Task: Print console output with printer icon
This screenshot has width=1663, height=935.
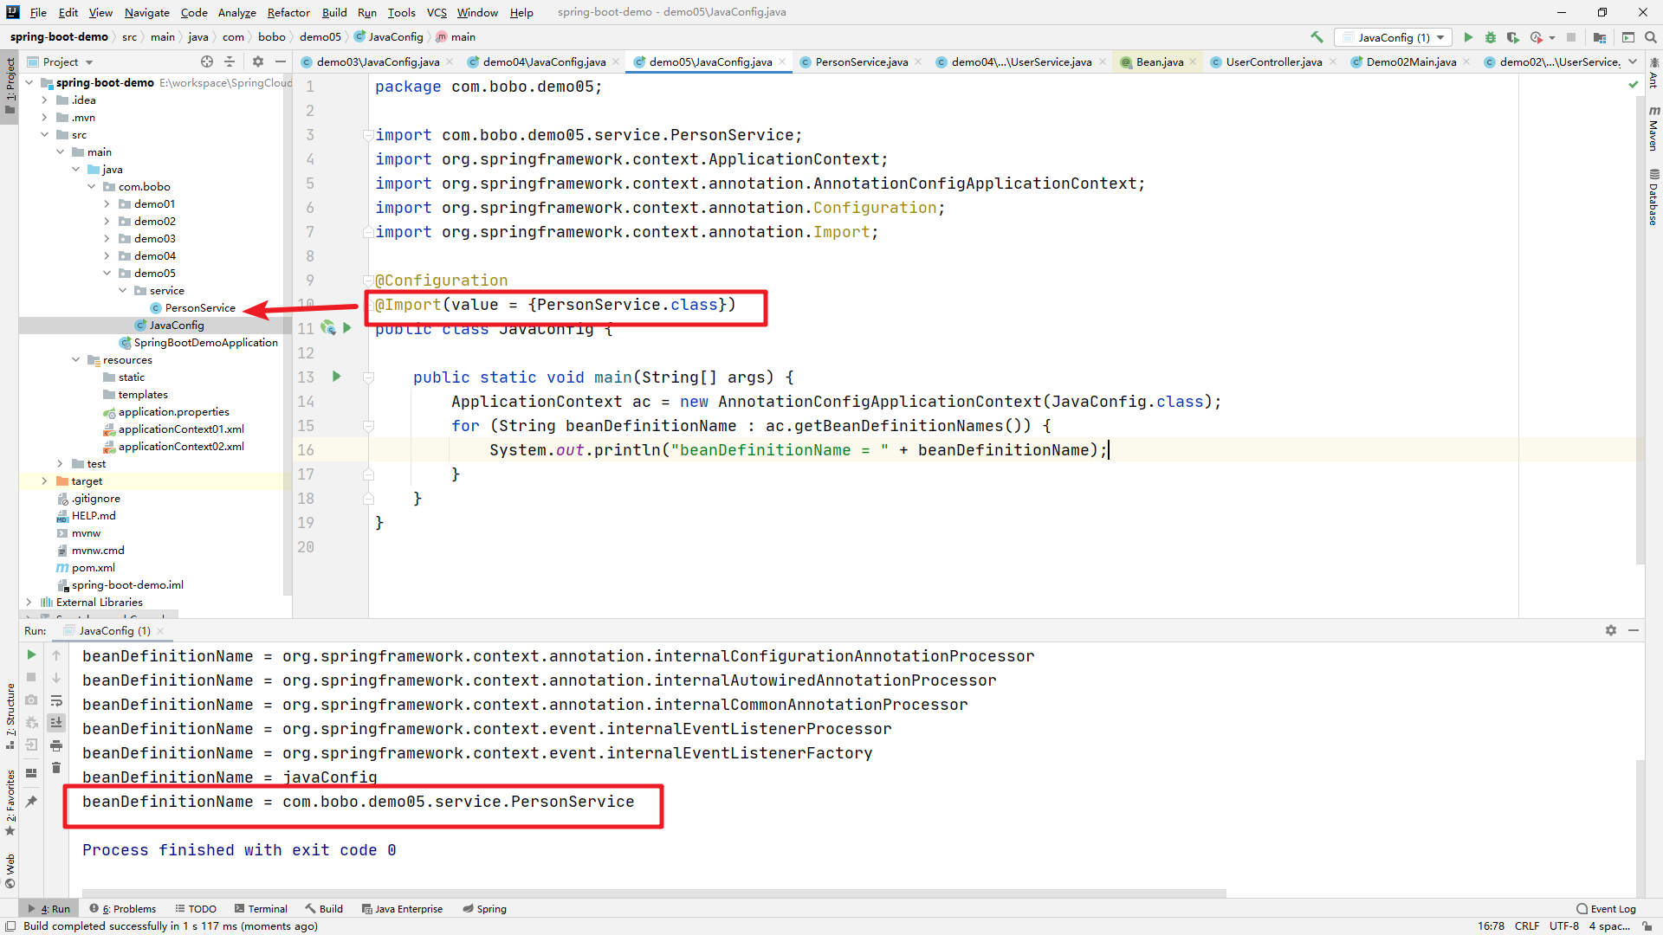Action: click(x=56, y=745)
